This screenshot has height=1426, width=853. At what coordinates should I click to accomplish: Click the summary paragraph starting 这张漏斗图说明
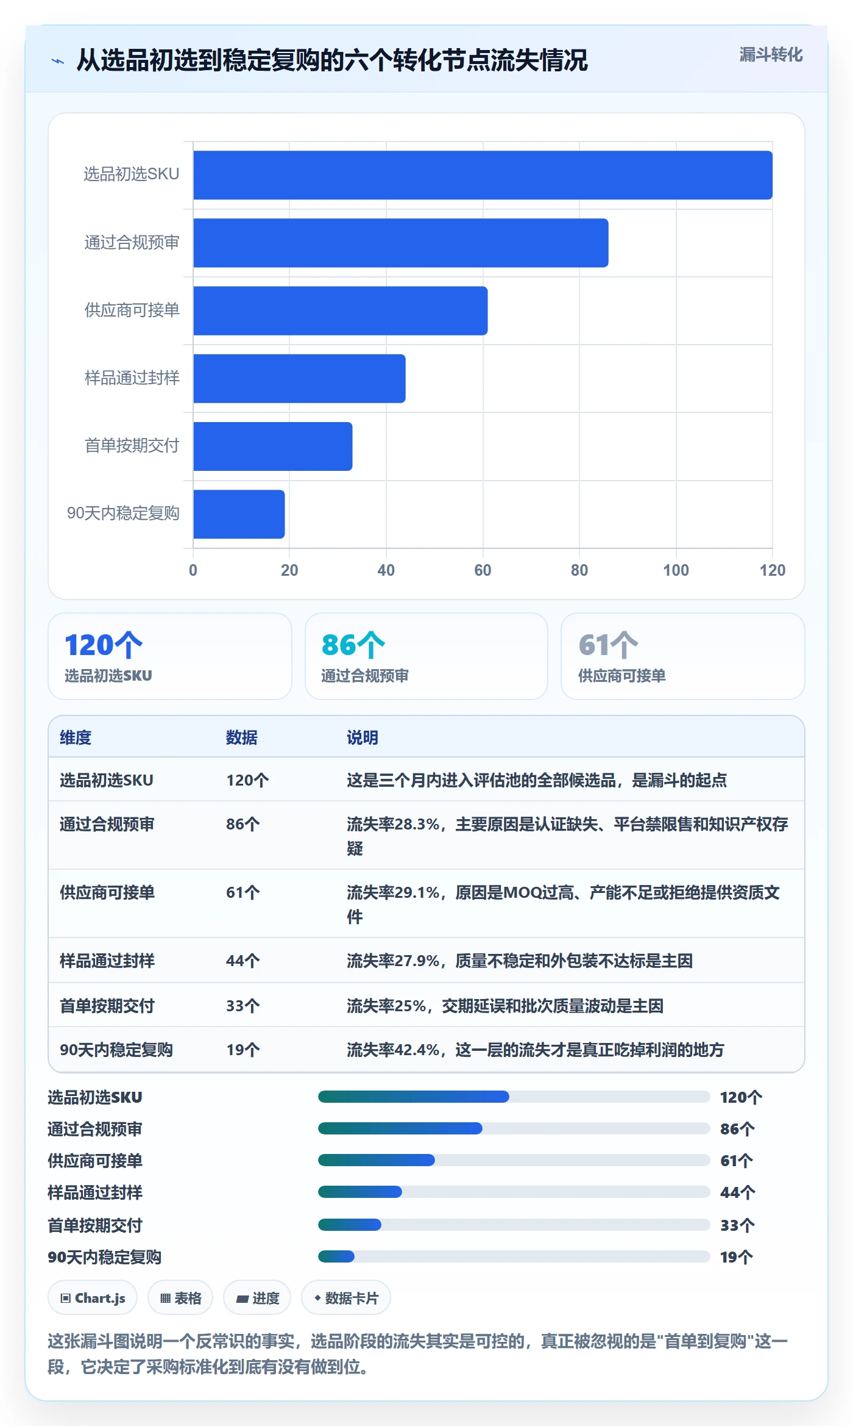pyautogui.click(x=418, y=1353)
